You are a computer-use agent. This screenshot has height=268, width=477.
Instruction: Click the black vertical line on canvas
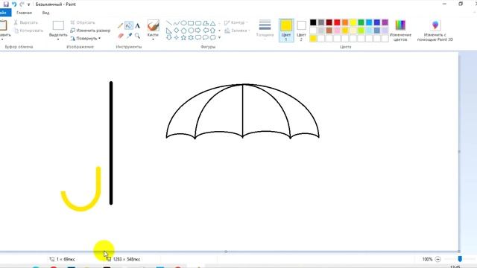[111, 143]
